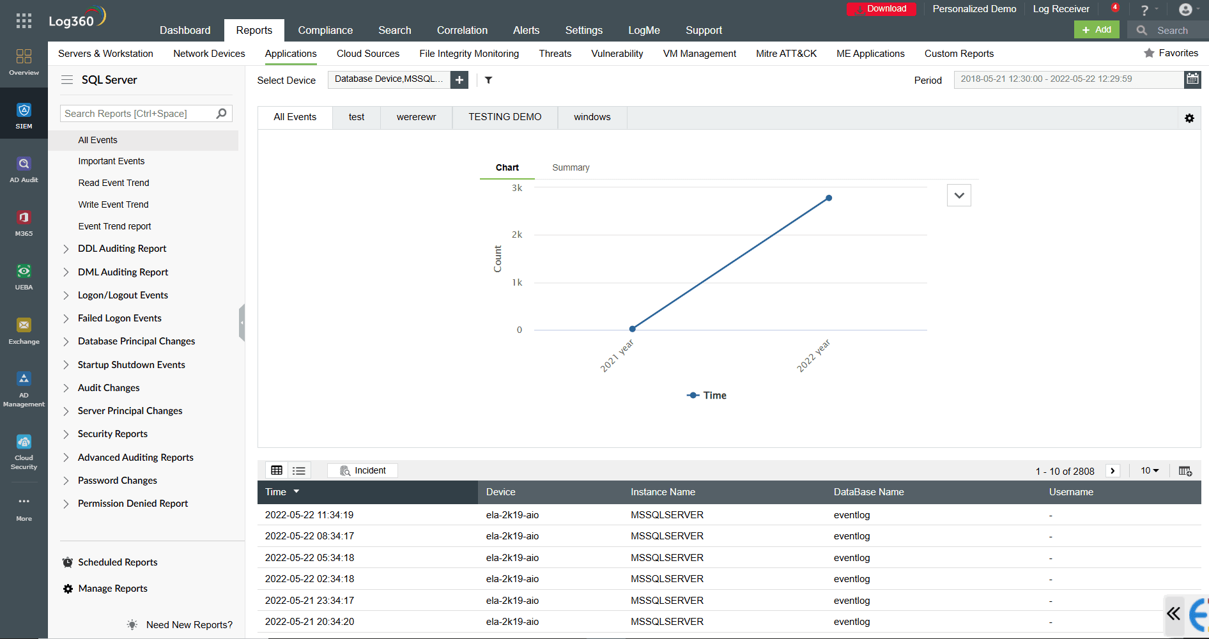Screen dimensions: 1209x639
Task: Open Need New Reports link
Action: click(x=189, y=625)
